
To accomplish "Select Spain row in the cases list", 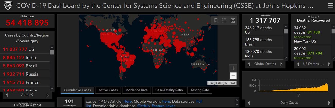I will (25, 89).
